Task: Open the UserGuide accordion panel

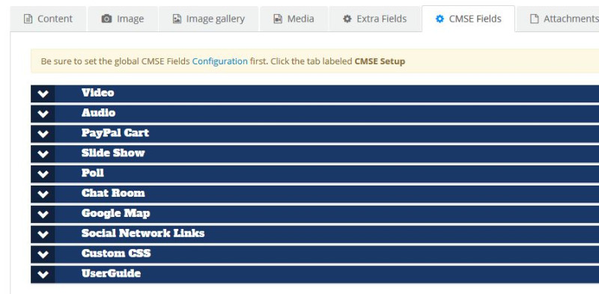Action: click(x=314, y=275)
